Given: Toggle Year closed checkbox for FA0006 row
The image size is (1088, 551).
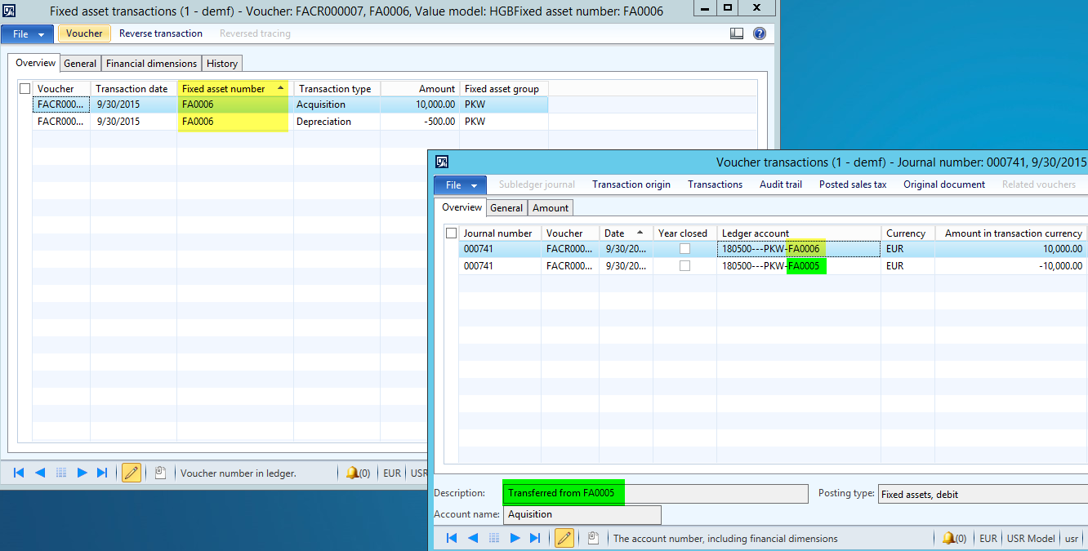Looking at the screenshot, I should [x=684, y=249].
